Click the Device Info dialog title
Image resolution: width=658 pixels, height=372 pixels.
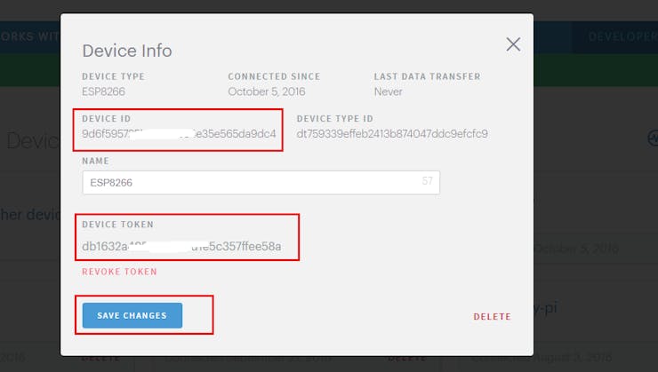click(127, 51)
